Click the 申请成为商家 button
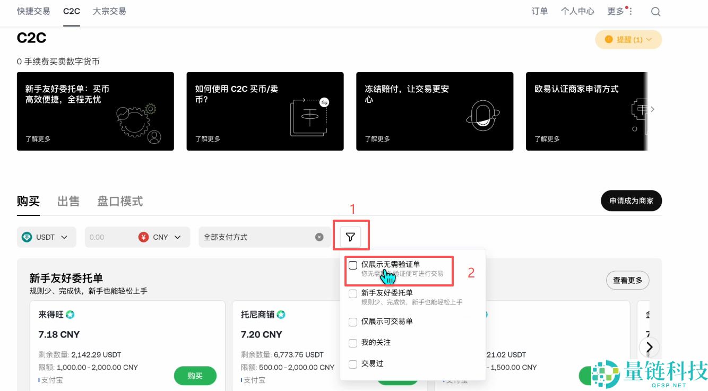The image size is (708, 391). point(631,201)
